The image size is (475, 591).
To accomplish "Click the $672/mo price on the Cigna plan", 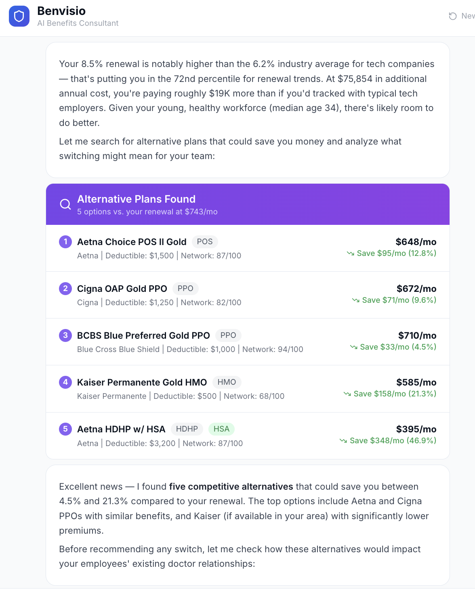I will (x=416, y=289).
